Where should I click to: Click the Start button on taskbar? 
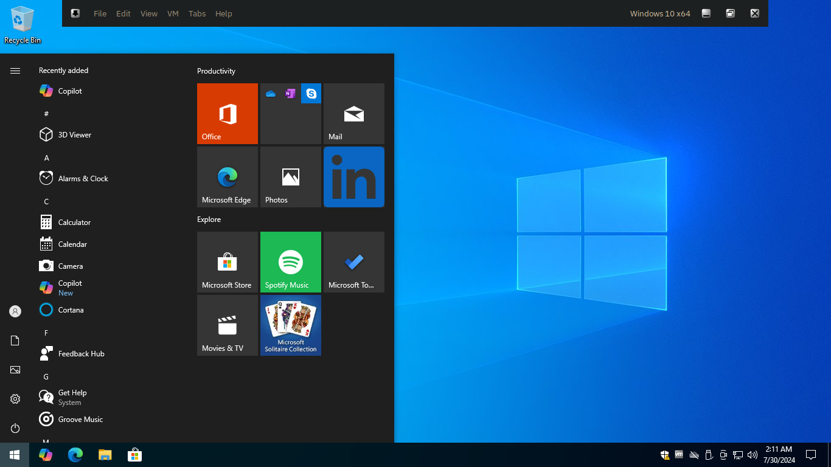(x=15, y=455)
